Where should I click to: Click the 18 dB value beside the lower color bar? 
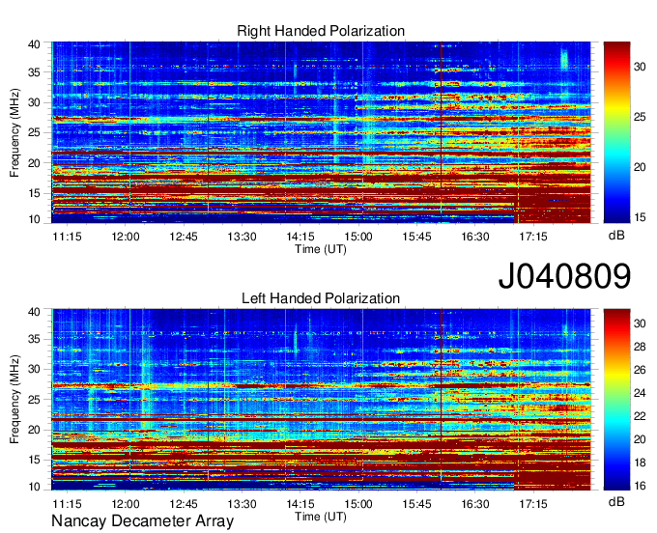(x=640, y=463)
